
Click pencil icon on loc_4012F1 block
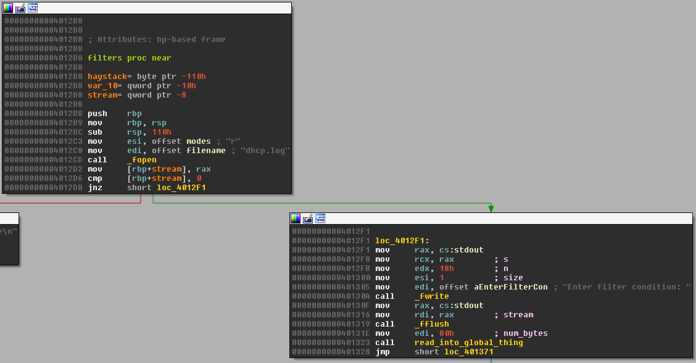click(308, 219)
